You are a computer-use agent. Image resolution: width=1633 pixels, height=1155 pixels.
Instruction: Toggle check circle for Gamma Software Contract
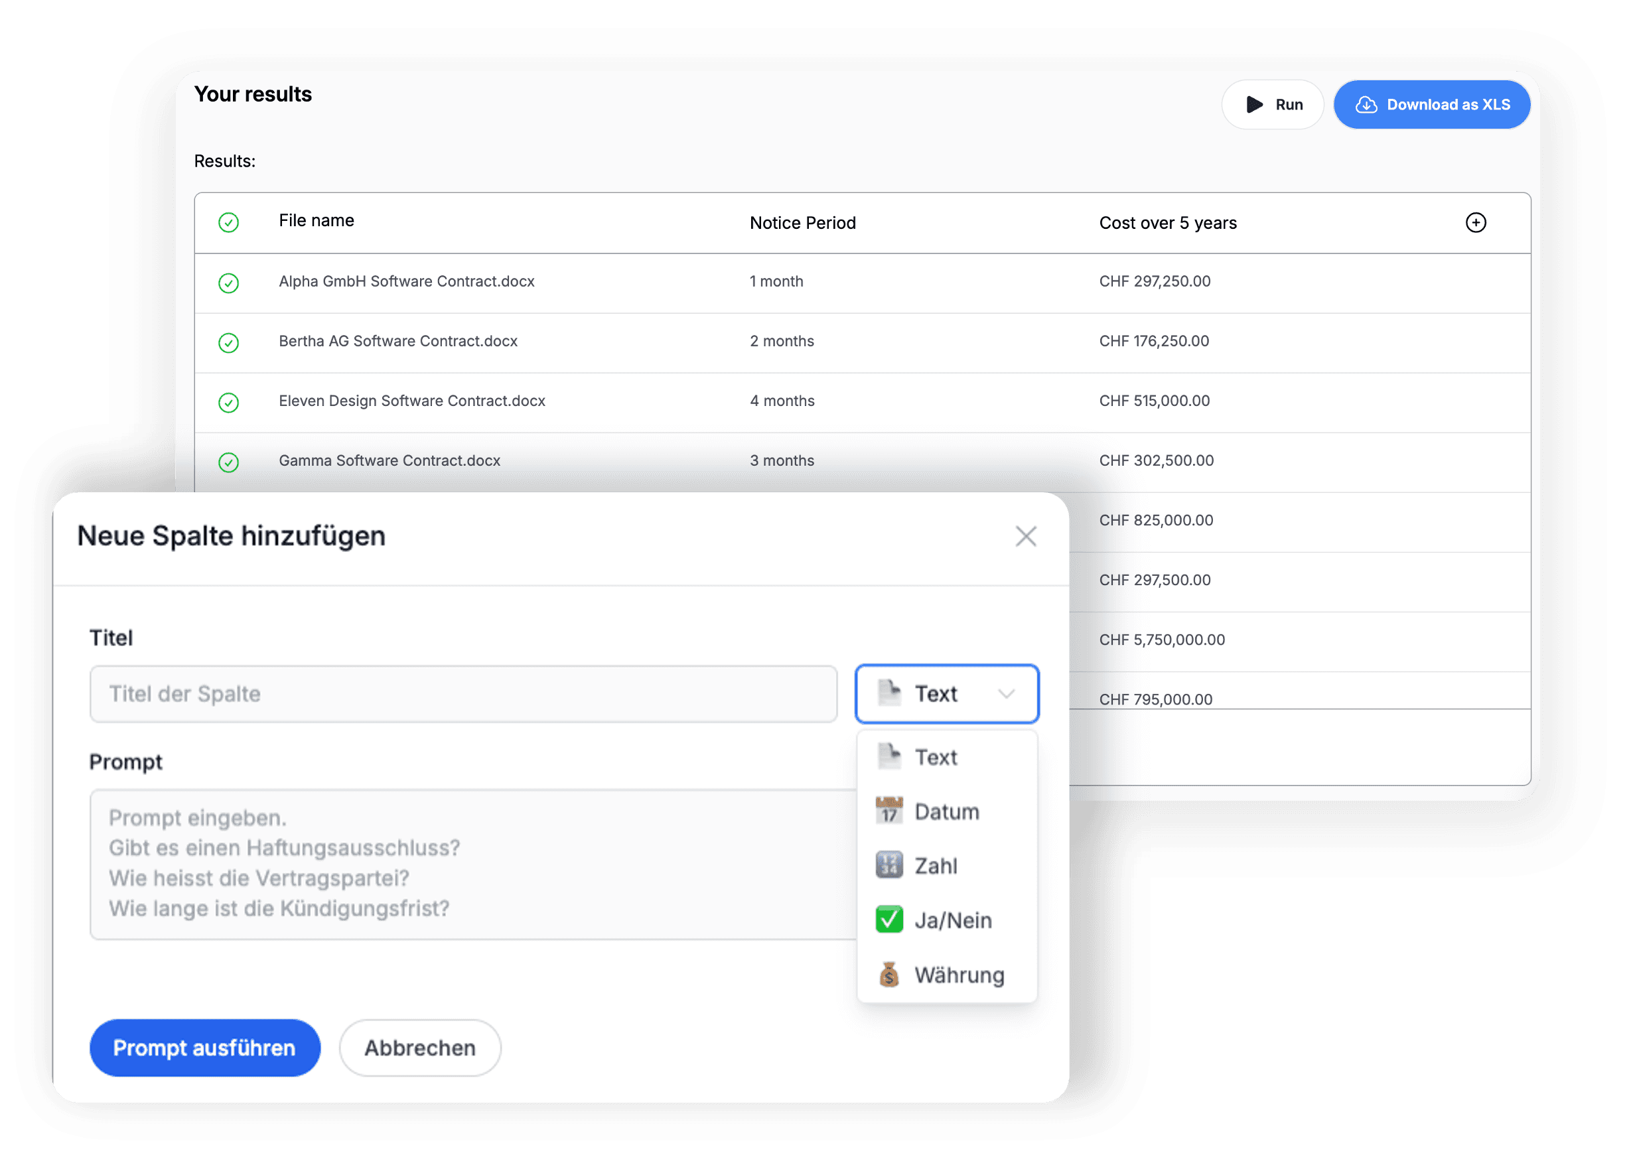[228, 462]
